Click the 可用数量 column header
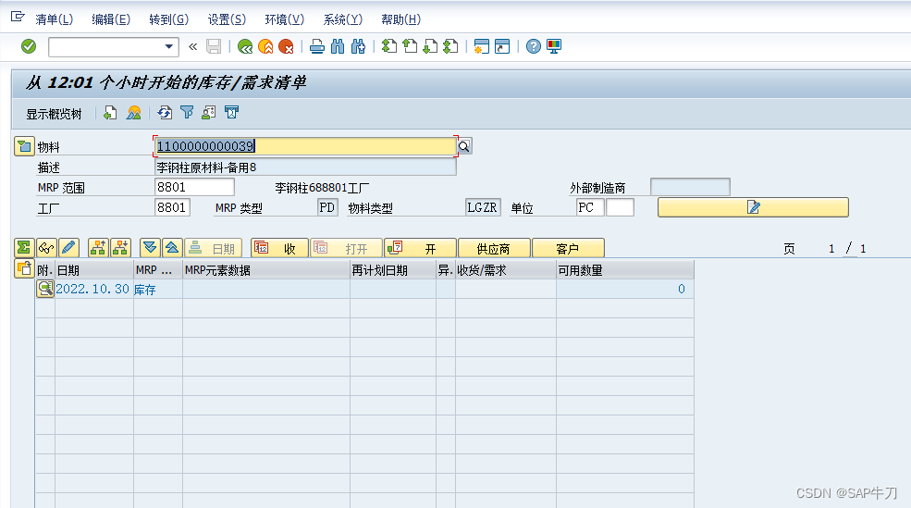The image size is (911, 508). click(x=624, y=270)
